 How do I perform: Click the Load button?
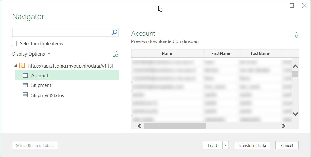pos(212,145)
